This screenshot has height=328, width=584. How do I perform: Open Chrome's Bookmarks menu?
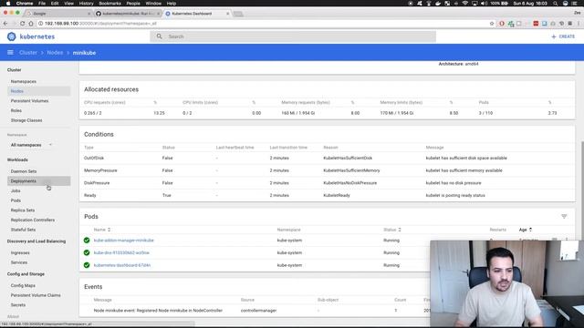(109, 4)
